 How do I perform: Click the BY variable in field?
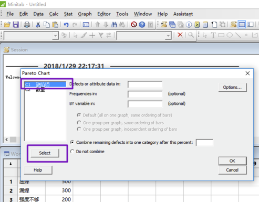145,104
